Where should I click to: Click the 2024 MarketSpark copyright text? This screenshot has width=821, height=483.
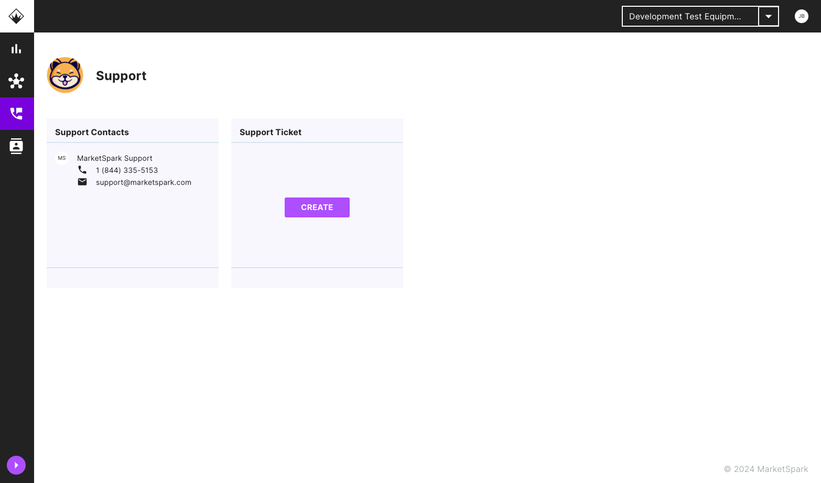pos(765,469)
